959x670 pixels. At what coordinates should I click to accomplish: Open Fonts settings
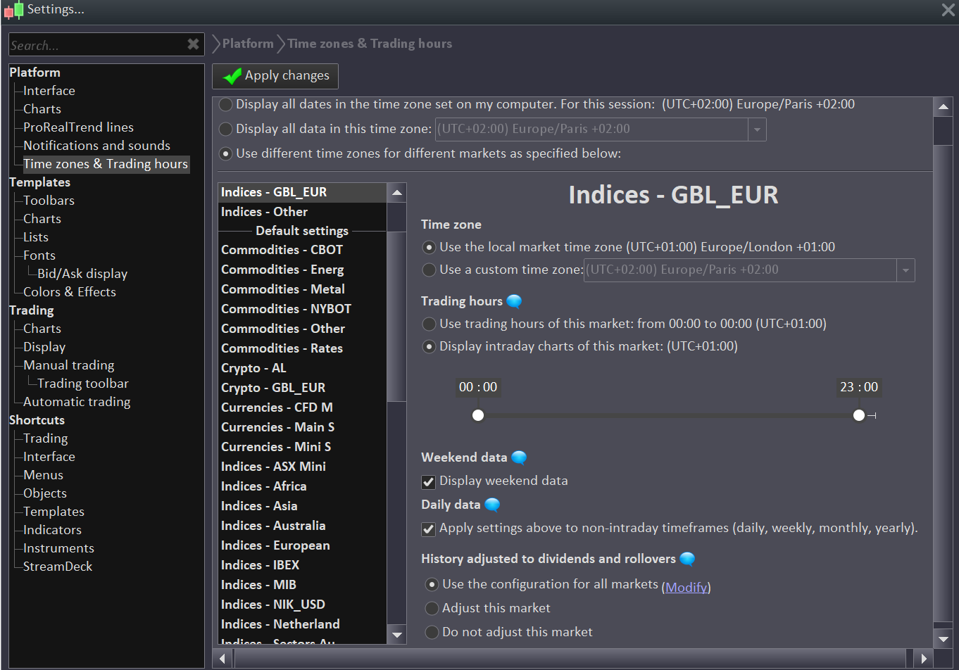click(39, 255)
